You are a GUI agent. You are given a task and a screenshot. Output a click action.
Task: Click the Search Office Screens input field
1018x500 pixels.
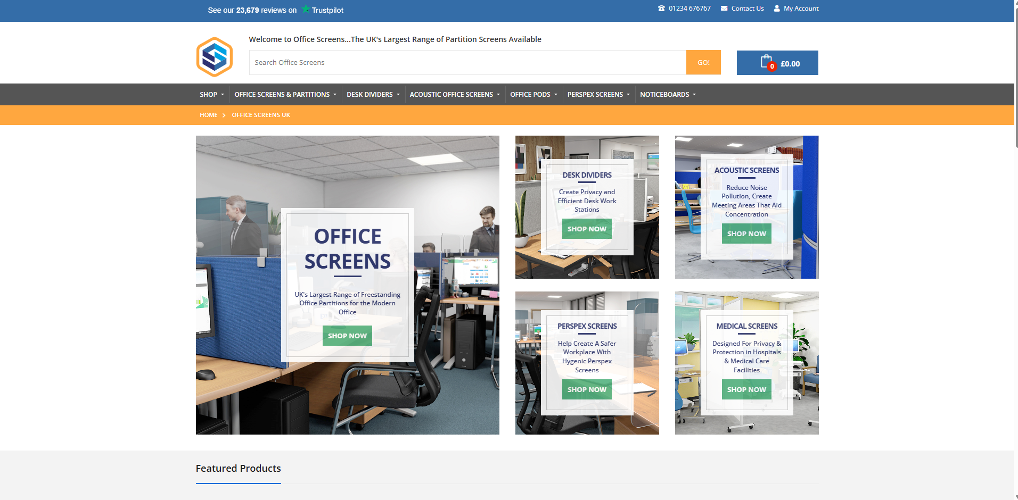click(467, 63)
